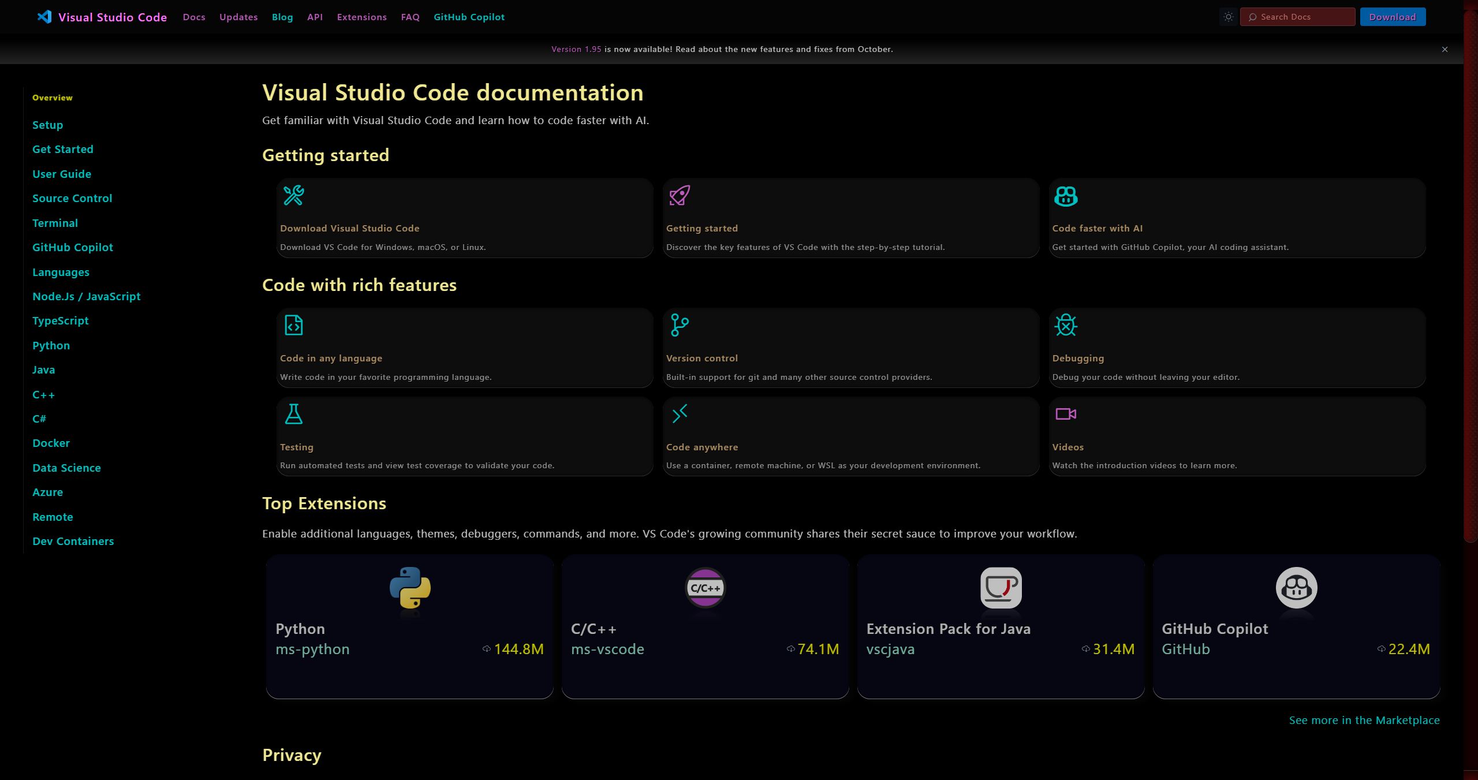The width and height of the screenshot is (1478, 780).
Task: Click the download cloud icon beside 144.8M
Action: 487,649
